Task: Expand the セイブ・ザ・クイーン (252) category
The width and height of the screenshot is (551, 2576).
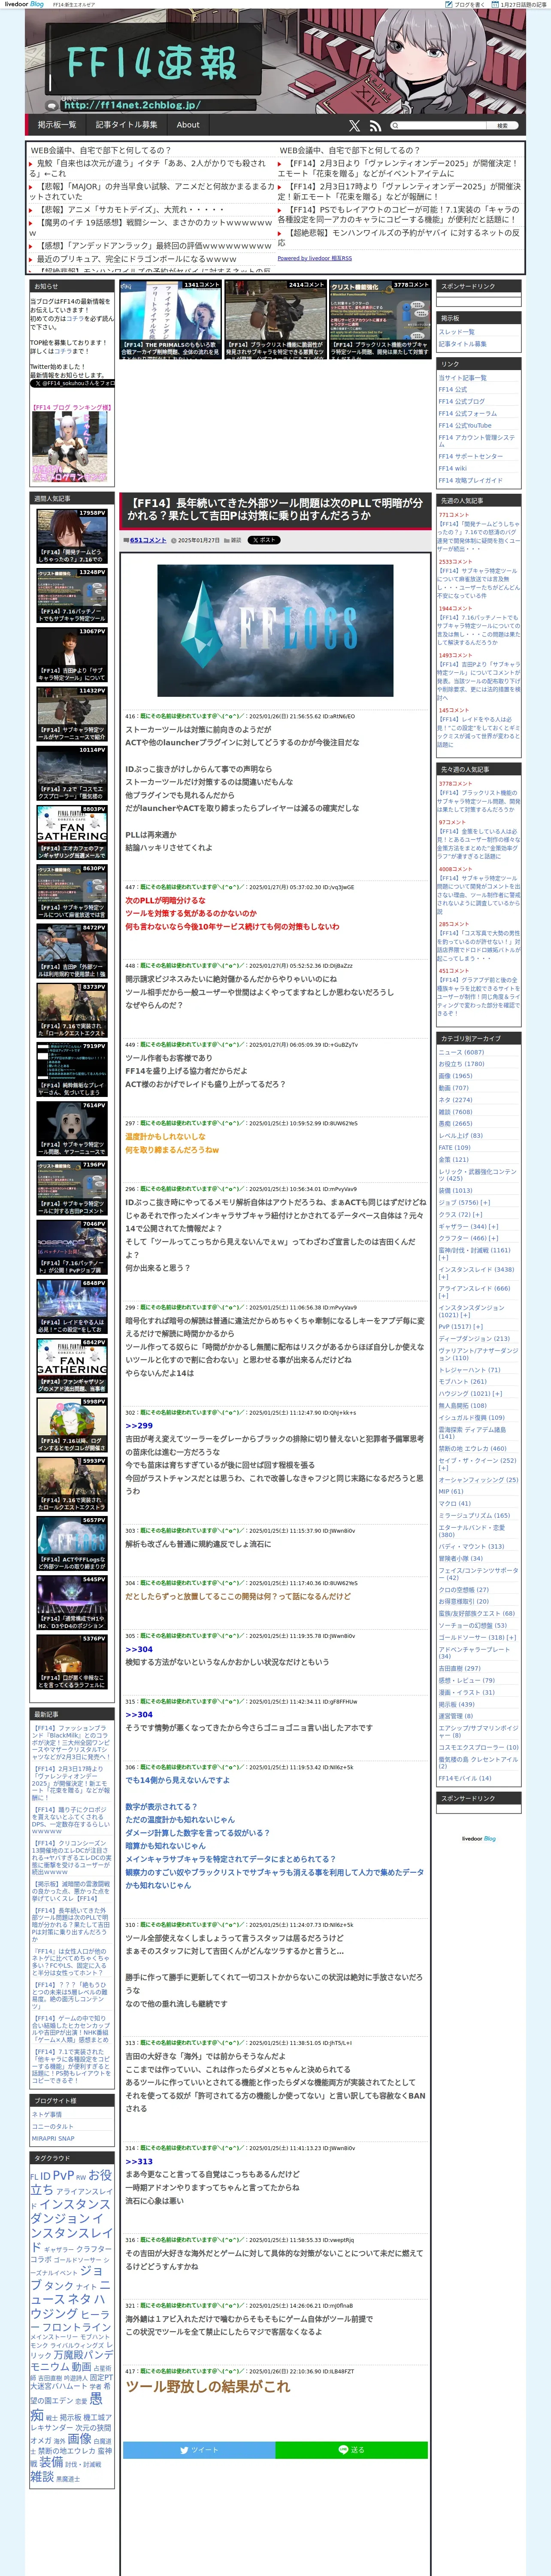Action: 443,1468
